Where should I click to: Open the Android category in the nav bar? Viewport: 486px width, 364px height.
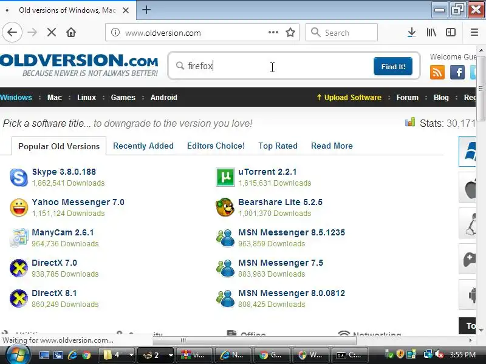[x=163, y=98]
